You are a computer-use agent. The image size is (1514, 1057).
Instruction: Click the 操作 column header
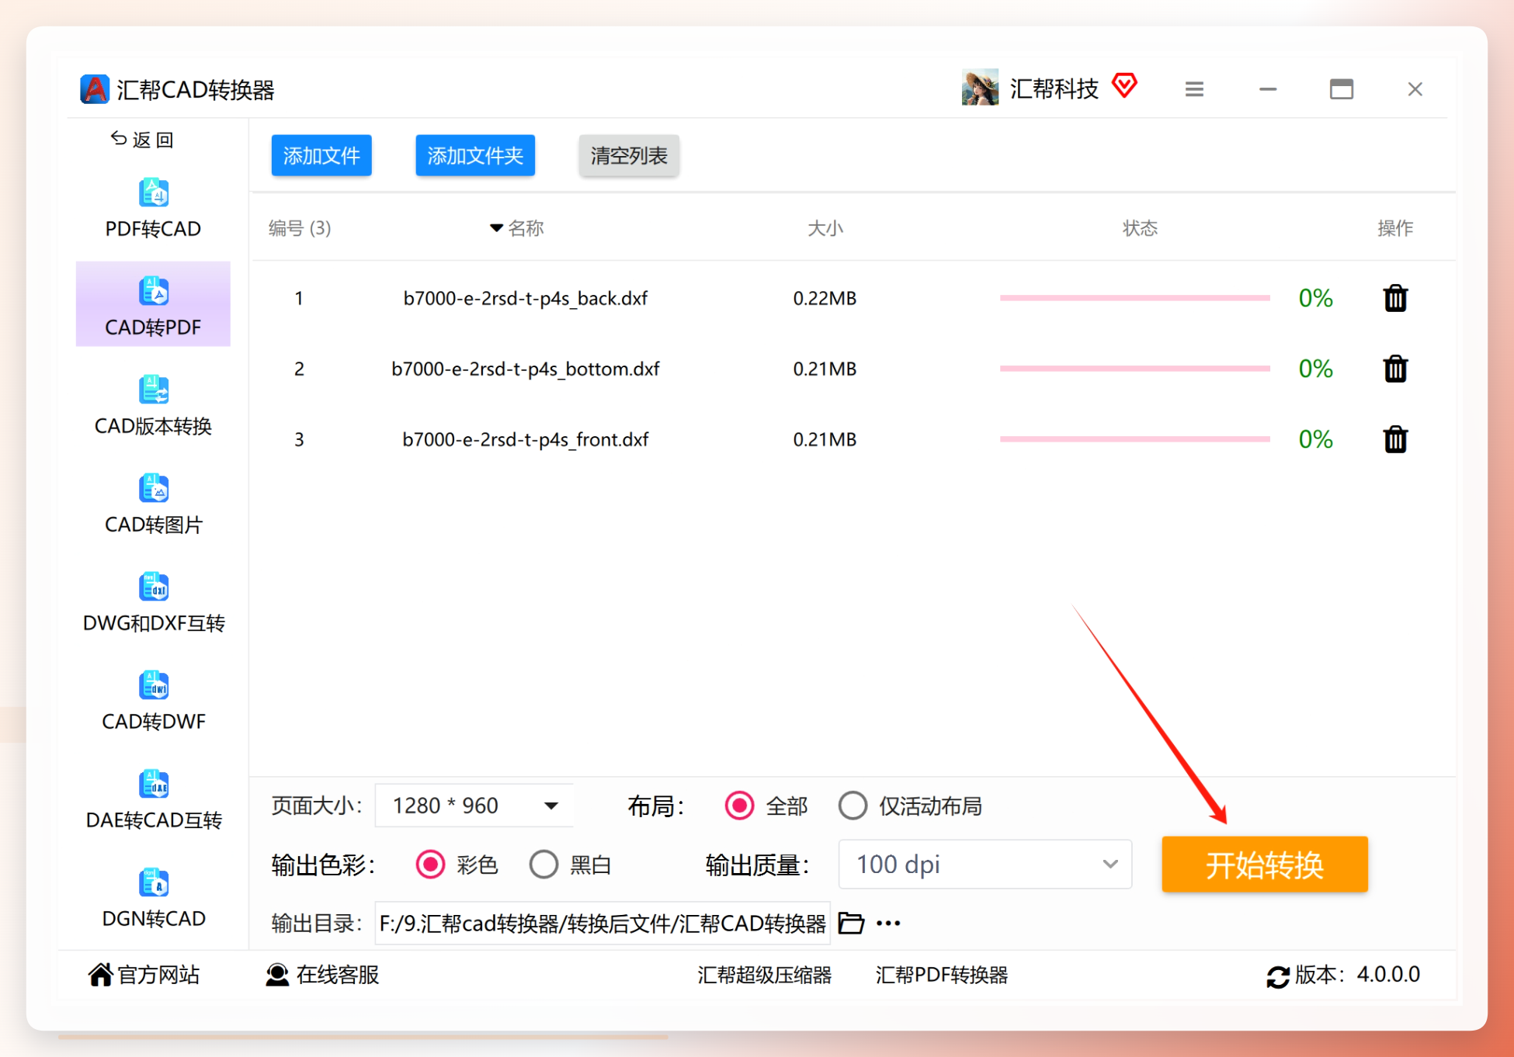tap(1395, 228)
